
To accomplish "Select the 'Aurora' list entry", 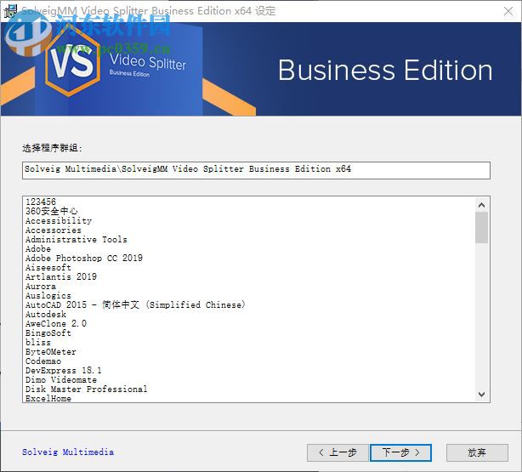I will click(x=41, y=286).
